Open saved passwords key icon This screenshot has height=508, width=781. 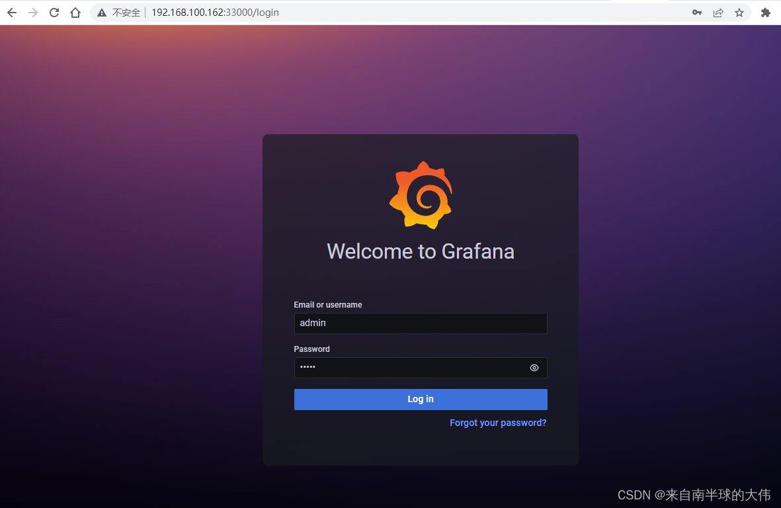click(x=697, y=13)
